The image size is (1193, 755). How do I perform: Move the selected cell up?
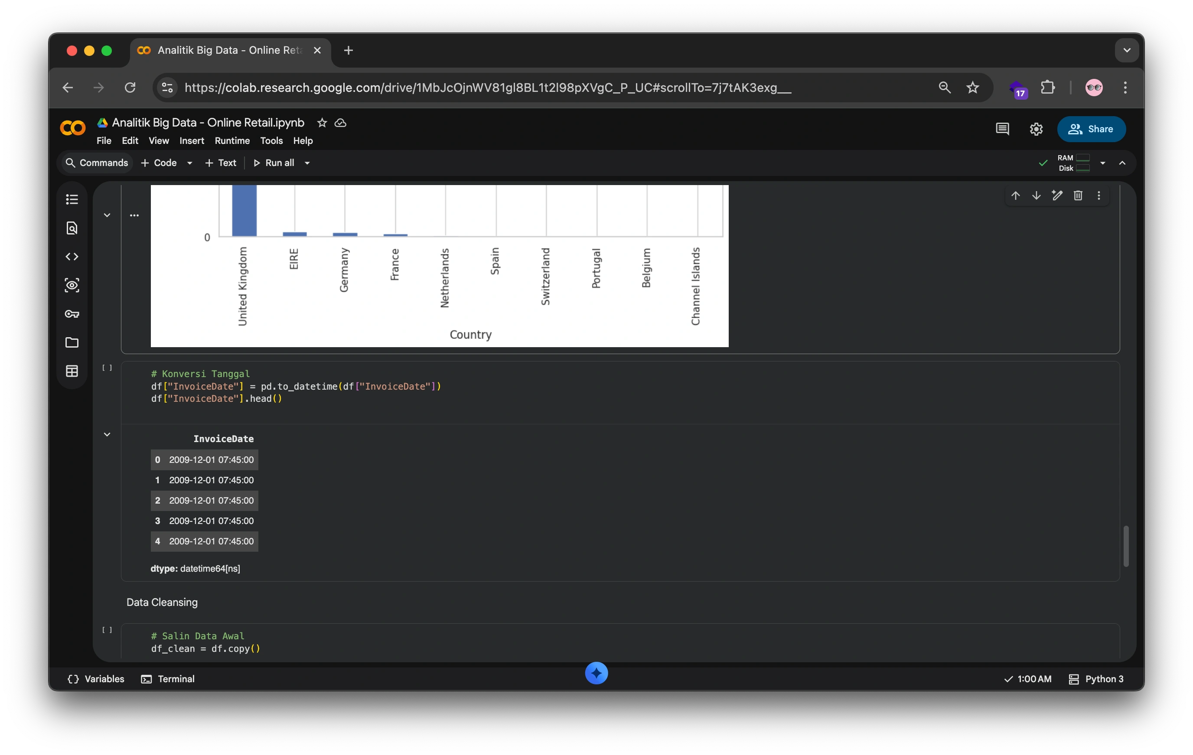pos(1015,195)
